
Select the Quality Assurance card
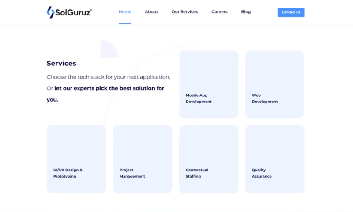[274, 159]
